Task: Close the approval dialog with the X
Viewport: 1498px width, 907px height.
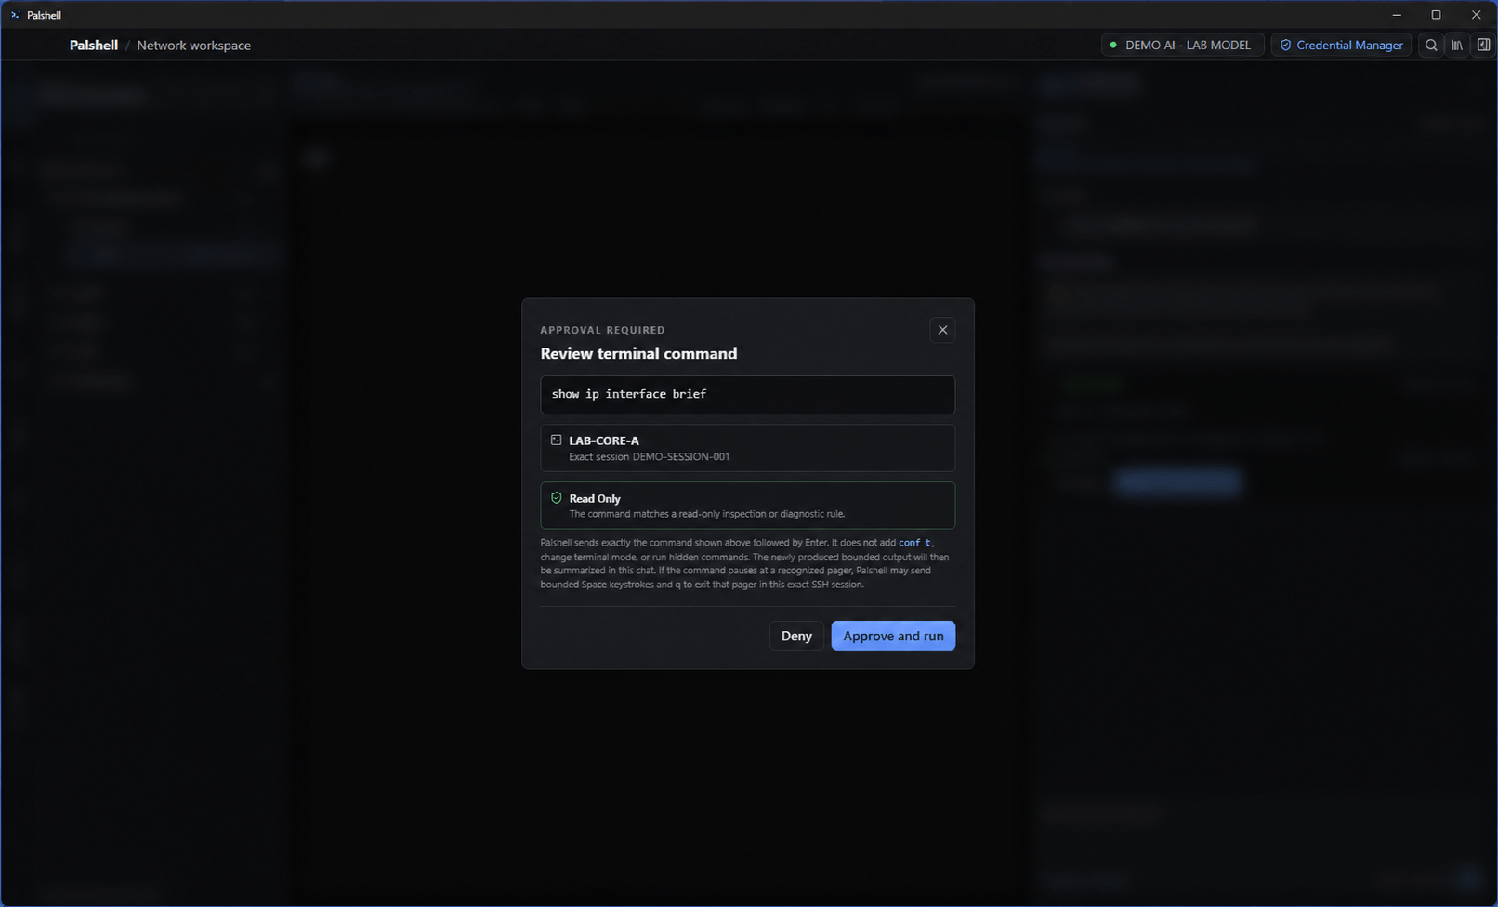Action: (x=942, y=330)
